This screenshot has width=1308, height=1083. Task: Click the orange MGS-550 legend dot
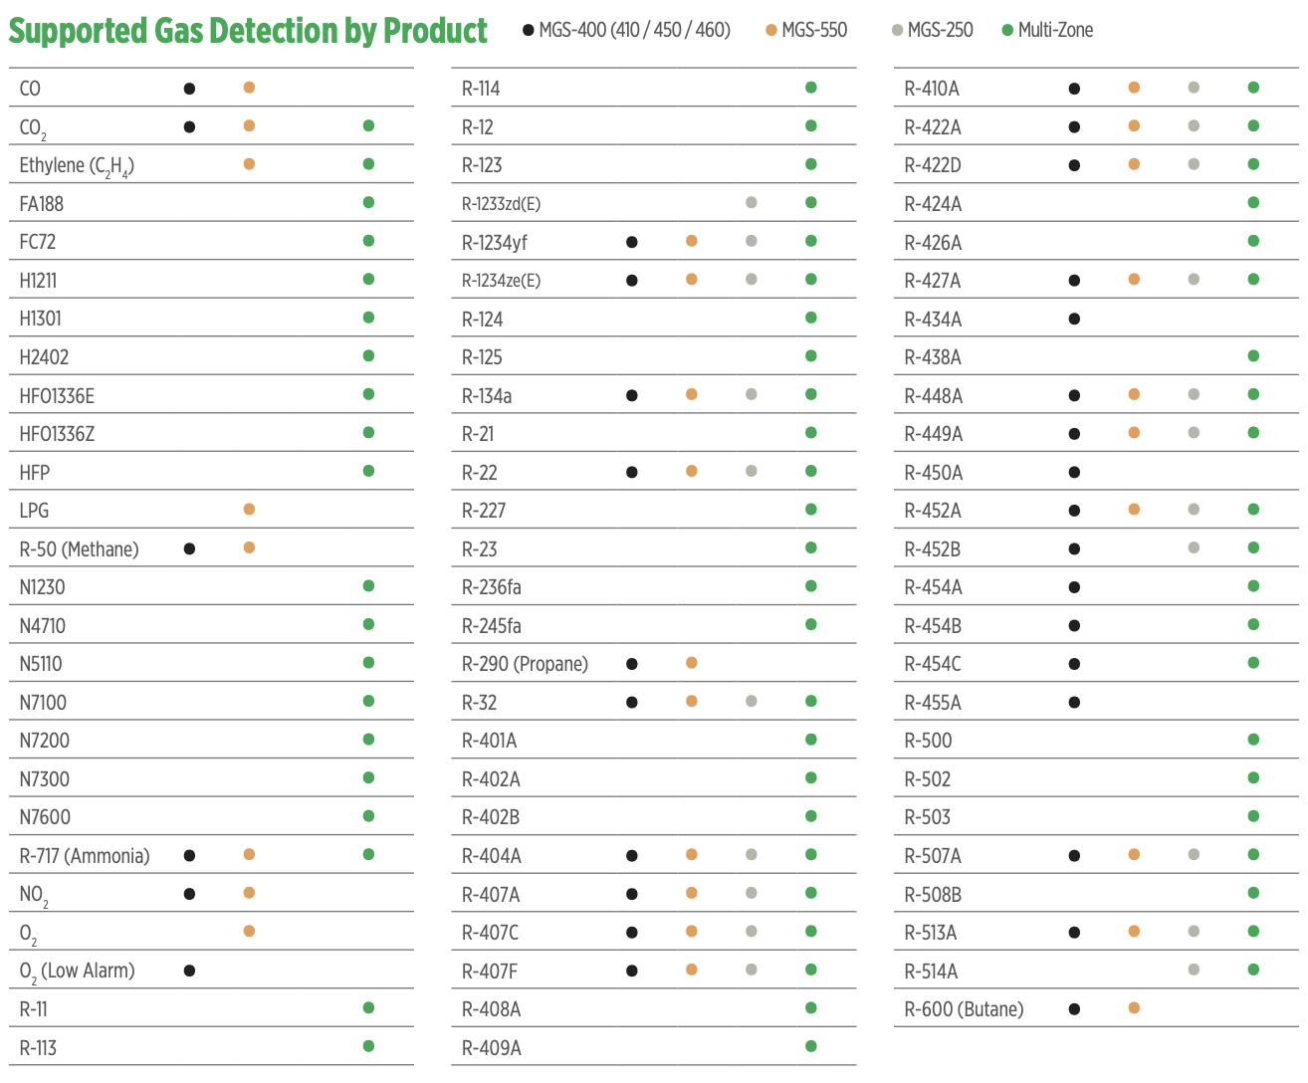[771, 31]
